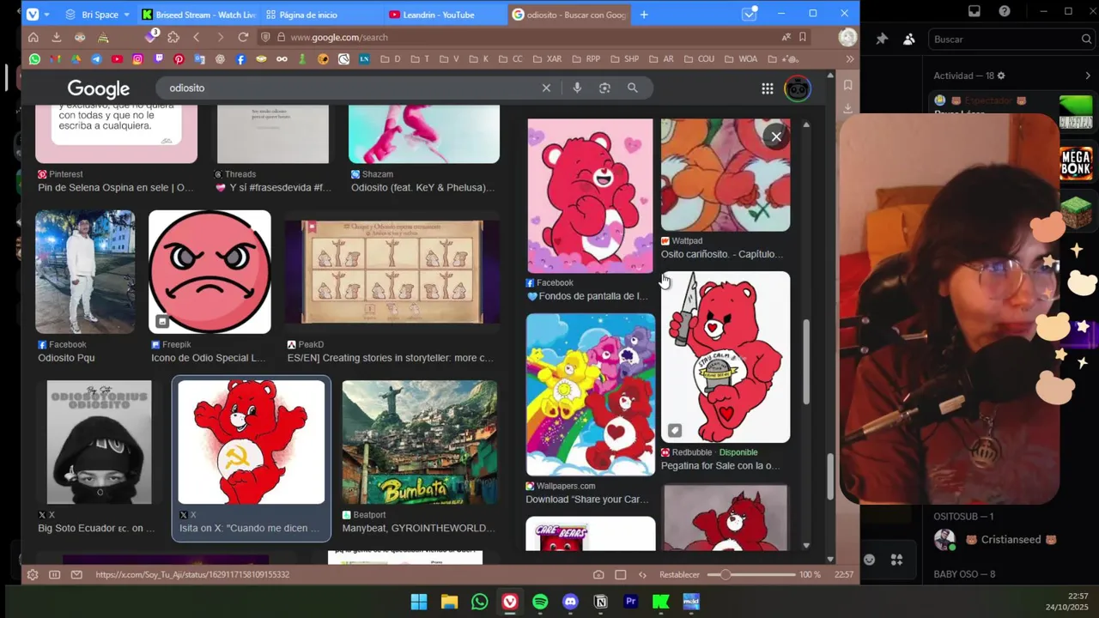Toggle Discord member list icon

909,39
